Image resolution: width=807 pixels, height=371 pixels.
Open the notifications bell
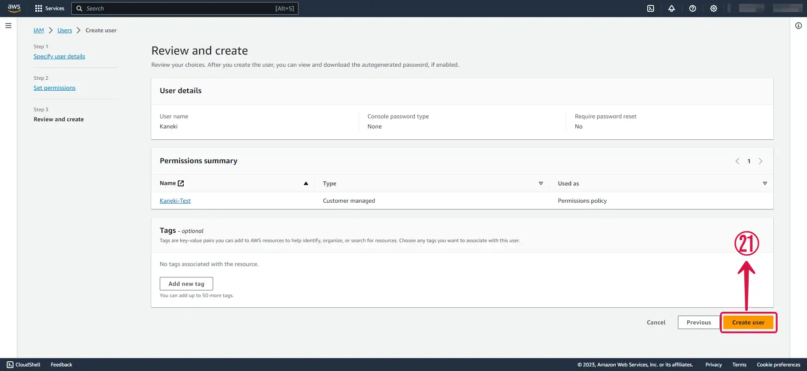pos(672,8)
